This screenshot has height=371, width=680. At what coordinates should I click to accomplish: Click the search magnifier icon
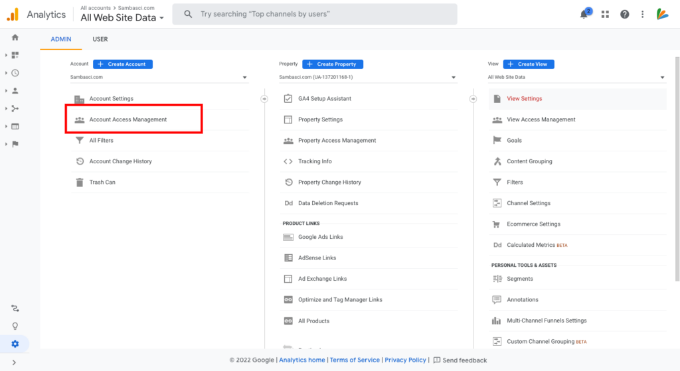tap(188, 15)
